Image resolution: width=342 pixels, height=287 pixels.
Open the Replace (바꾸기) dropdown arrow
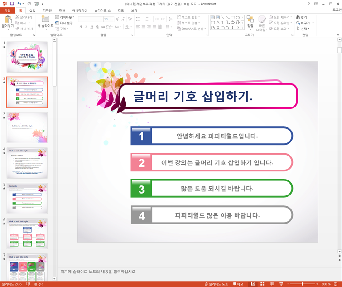[x=313, y=23]
